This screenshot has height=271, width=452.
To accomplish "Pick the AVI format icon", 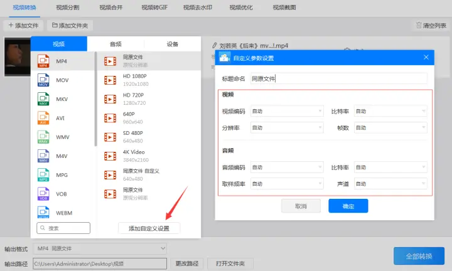I will click(43, 118).
